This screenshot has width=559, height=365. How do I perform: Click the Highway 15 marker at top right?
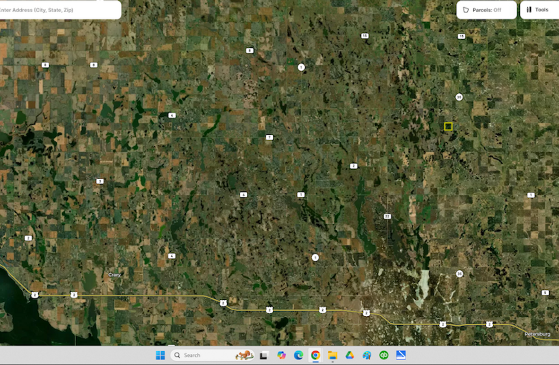coord(461,35)
